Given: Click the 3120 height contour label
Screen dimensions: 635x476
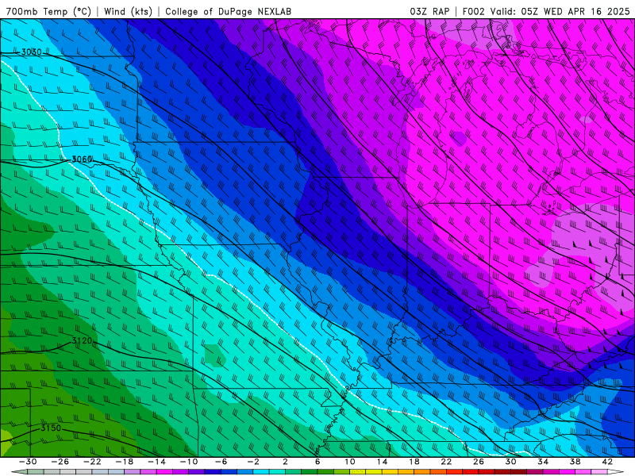Looking at the screenshot, I should coord(82,341).
